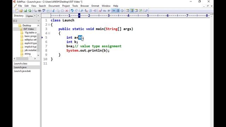This screenshot has width=226, height=127.
Task: Click the blue Undo arrow icon
Action: point(72,11)
